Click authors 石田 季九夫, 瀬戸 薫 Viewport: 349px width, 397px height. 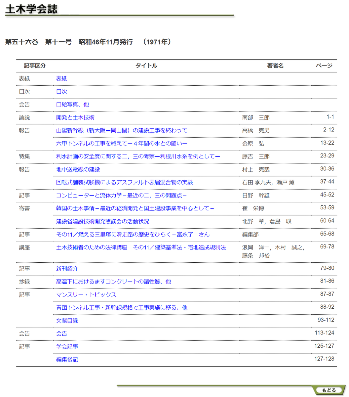tap(268, 182)
